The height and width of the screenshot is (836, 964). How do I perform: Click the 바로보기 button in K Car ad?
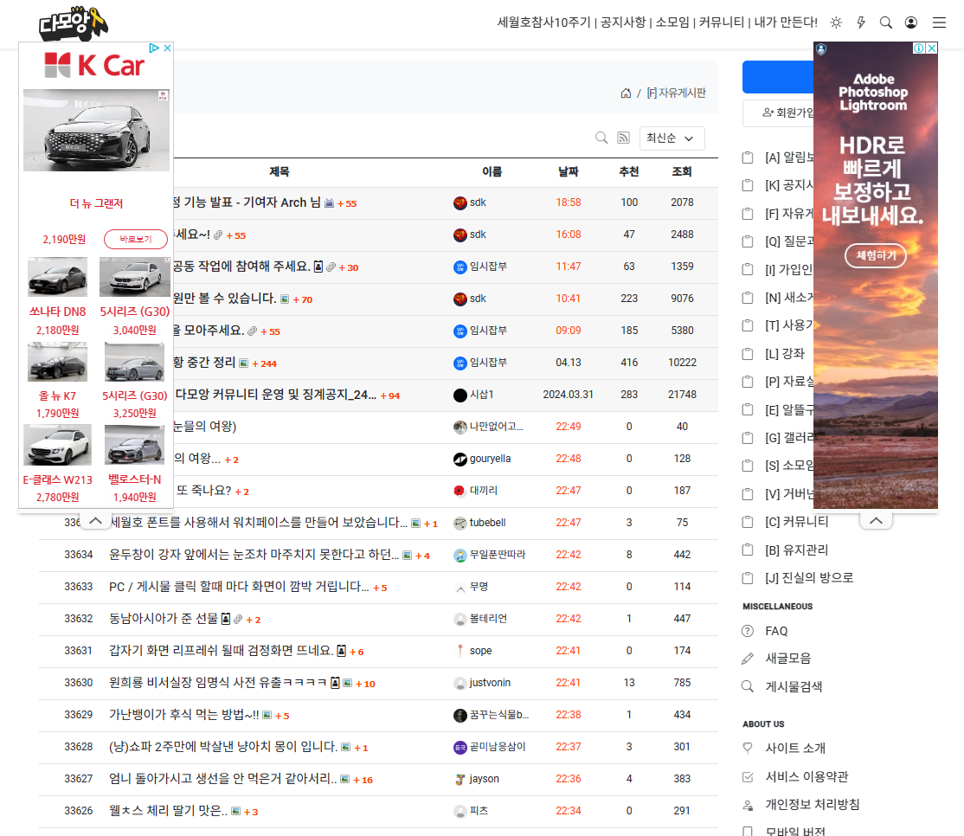[136, 239]
